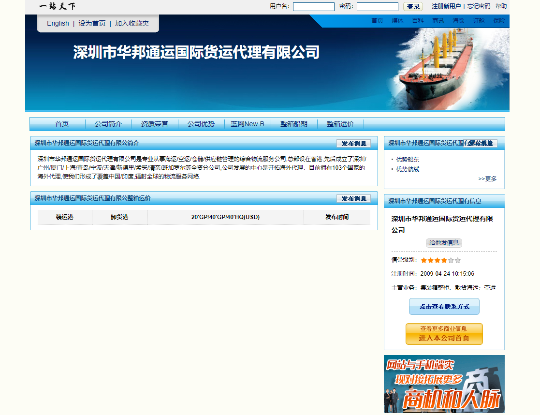The width and height of the screenshot is (540, 415).
Task: Click the 媒体 icon in the top navigation
Action: pyautogui.click(x=397, y=21)
